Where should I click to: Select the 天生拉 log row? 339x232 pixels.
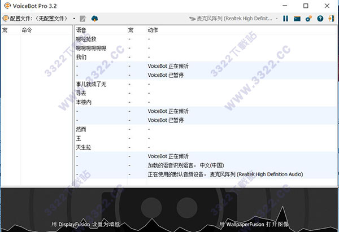206,147
